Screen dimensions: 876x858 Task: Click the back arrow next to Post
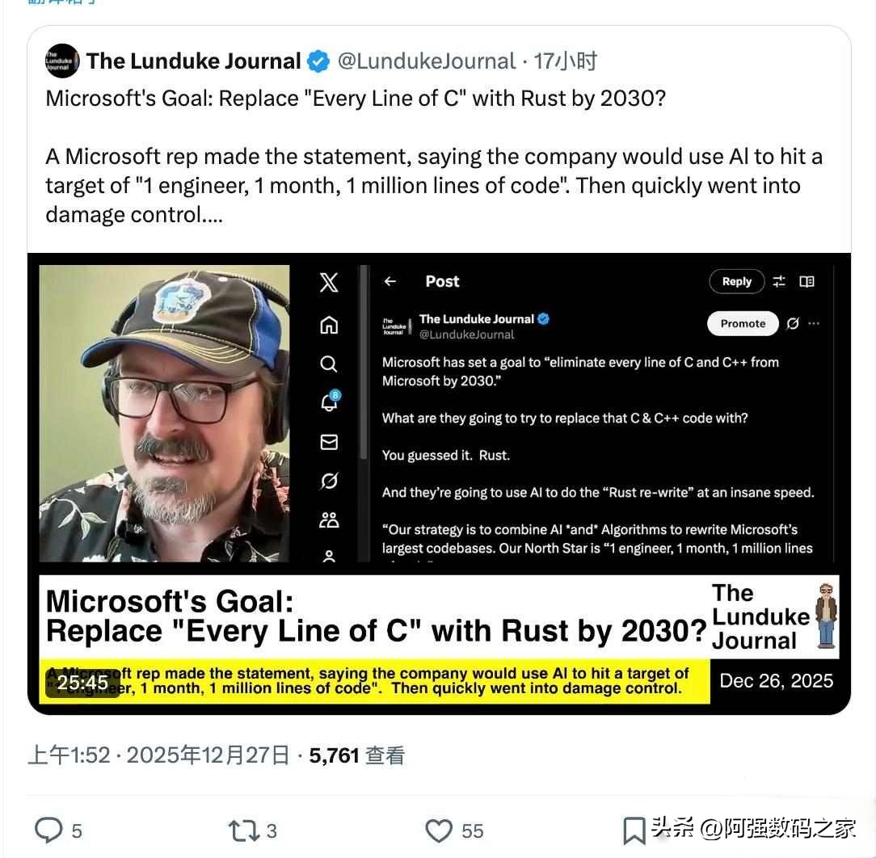pos(390,281)
